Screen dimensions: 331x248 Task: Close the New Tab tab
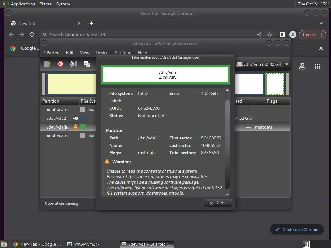(79, 23)
